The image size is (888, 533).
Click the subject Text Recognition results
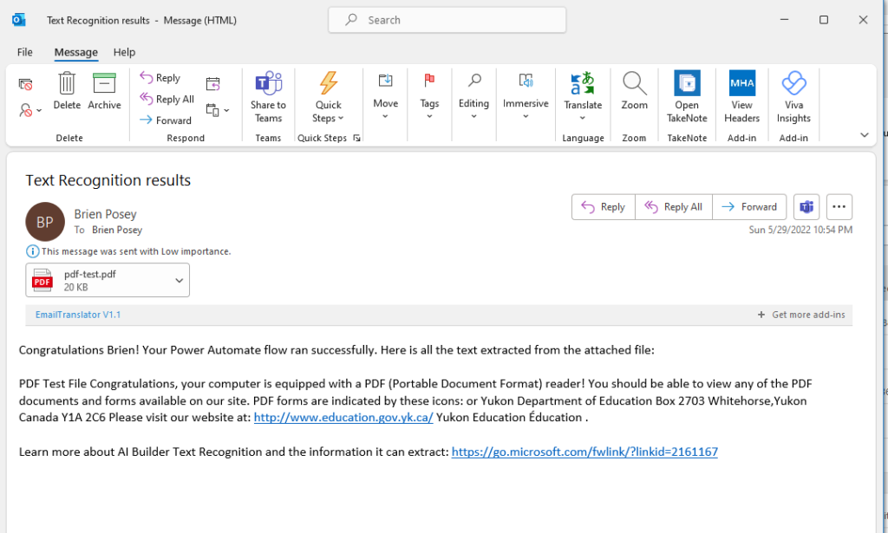(x=108, y=180)
